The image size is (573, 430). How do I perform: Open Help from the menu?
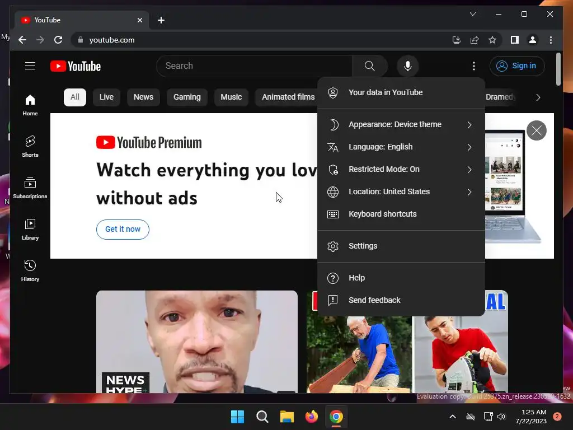pos(401,278)
